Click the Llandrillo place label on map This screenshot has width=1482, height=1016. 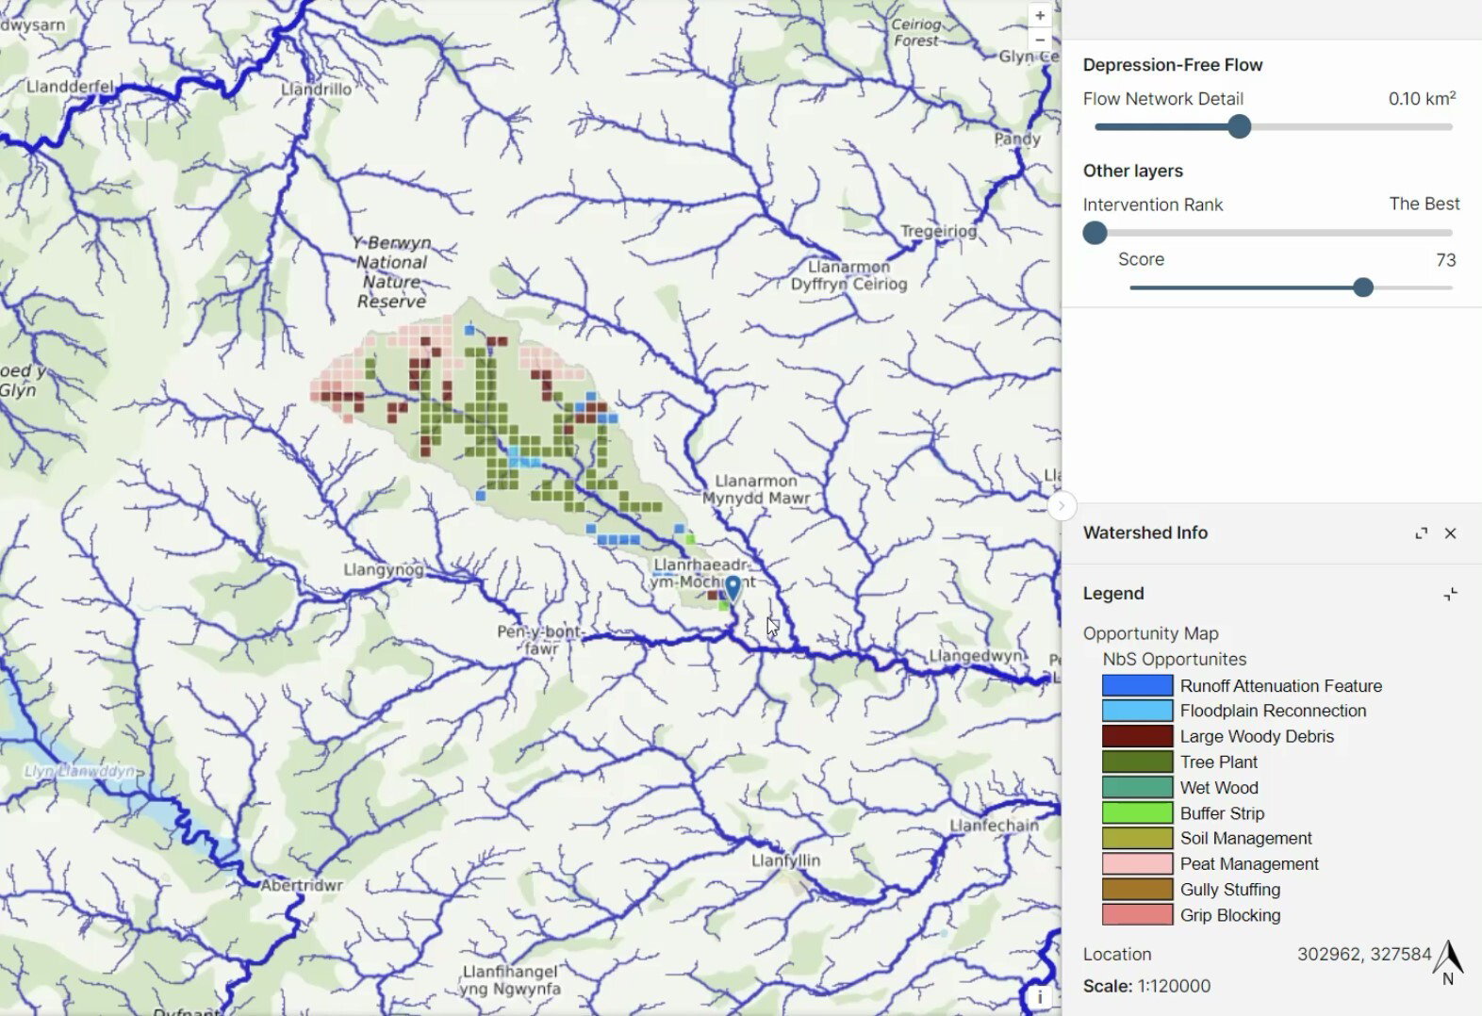coord(317,90)
